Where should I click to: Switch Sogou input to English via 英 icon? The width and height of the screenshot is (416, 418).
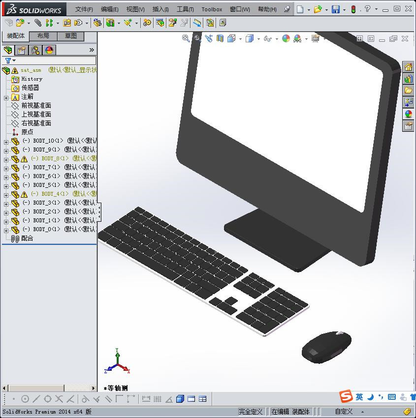coord(359,396)
